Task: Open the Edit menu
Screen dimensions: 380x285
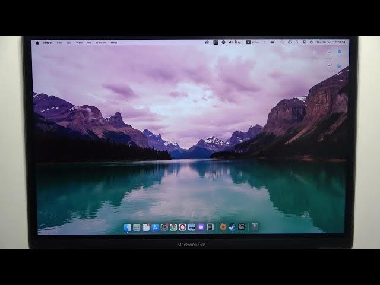Action: [x=69, y=43]
